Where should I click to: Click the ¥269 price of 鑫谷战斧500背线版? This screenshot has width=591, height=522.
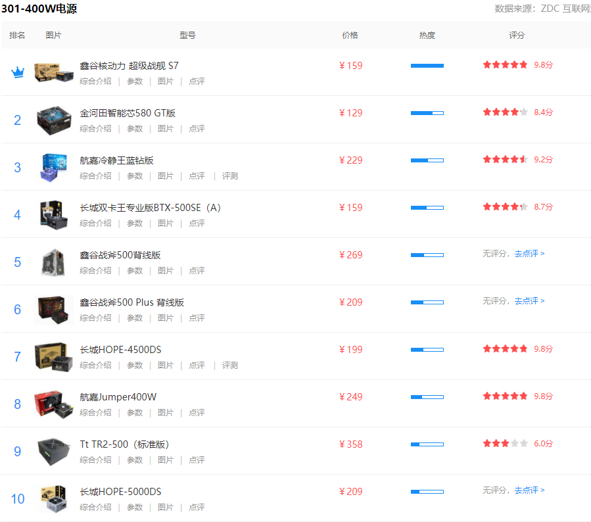(x=350, y=255)
